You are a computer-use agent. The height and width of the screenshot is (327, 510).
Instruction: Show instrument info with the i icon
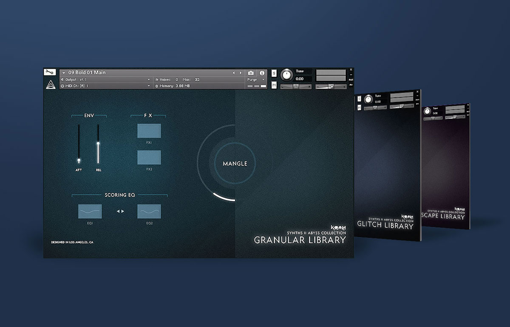pos(262,73)
